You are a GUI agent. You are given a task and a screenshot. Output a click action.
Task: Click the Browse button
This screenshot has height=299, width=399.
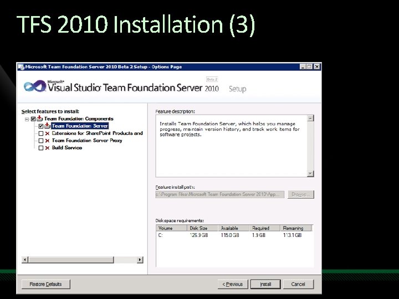tap(301, 194)
